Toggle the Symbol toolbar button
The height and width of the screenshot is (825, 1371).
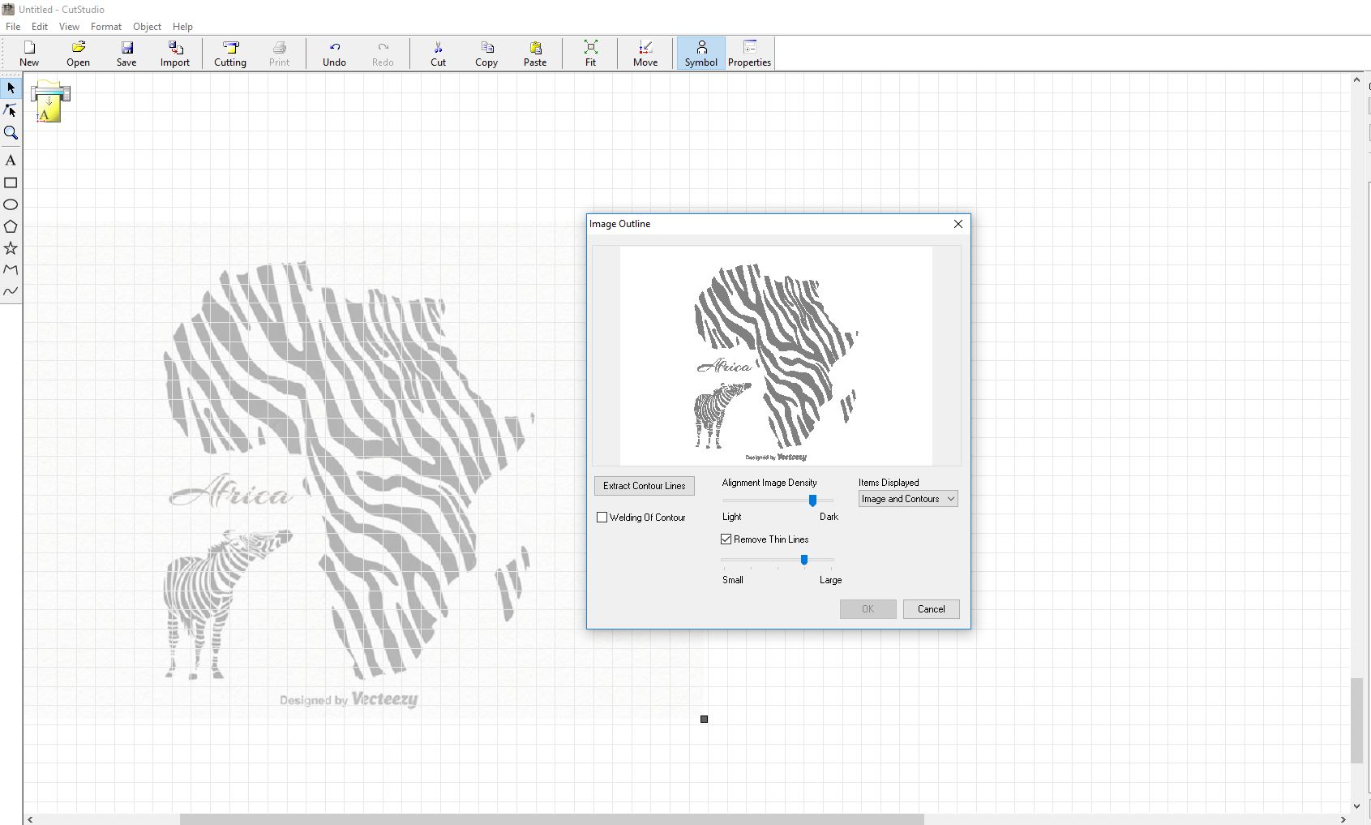700,54
